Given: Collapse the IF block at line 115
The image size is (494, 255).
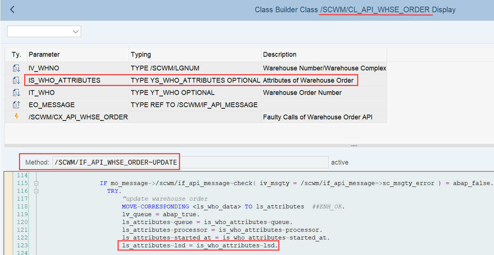Looking at the screenshot, I should click(36, 183).
